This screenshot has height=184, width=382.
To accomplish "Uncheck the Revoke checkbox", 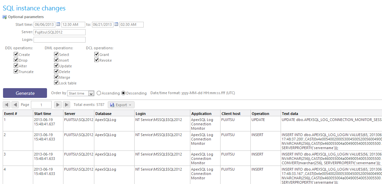I will (96, 60).
